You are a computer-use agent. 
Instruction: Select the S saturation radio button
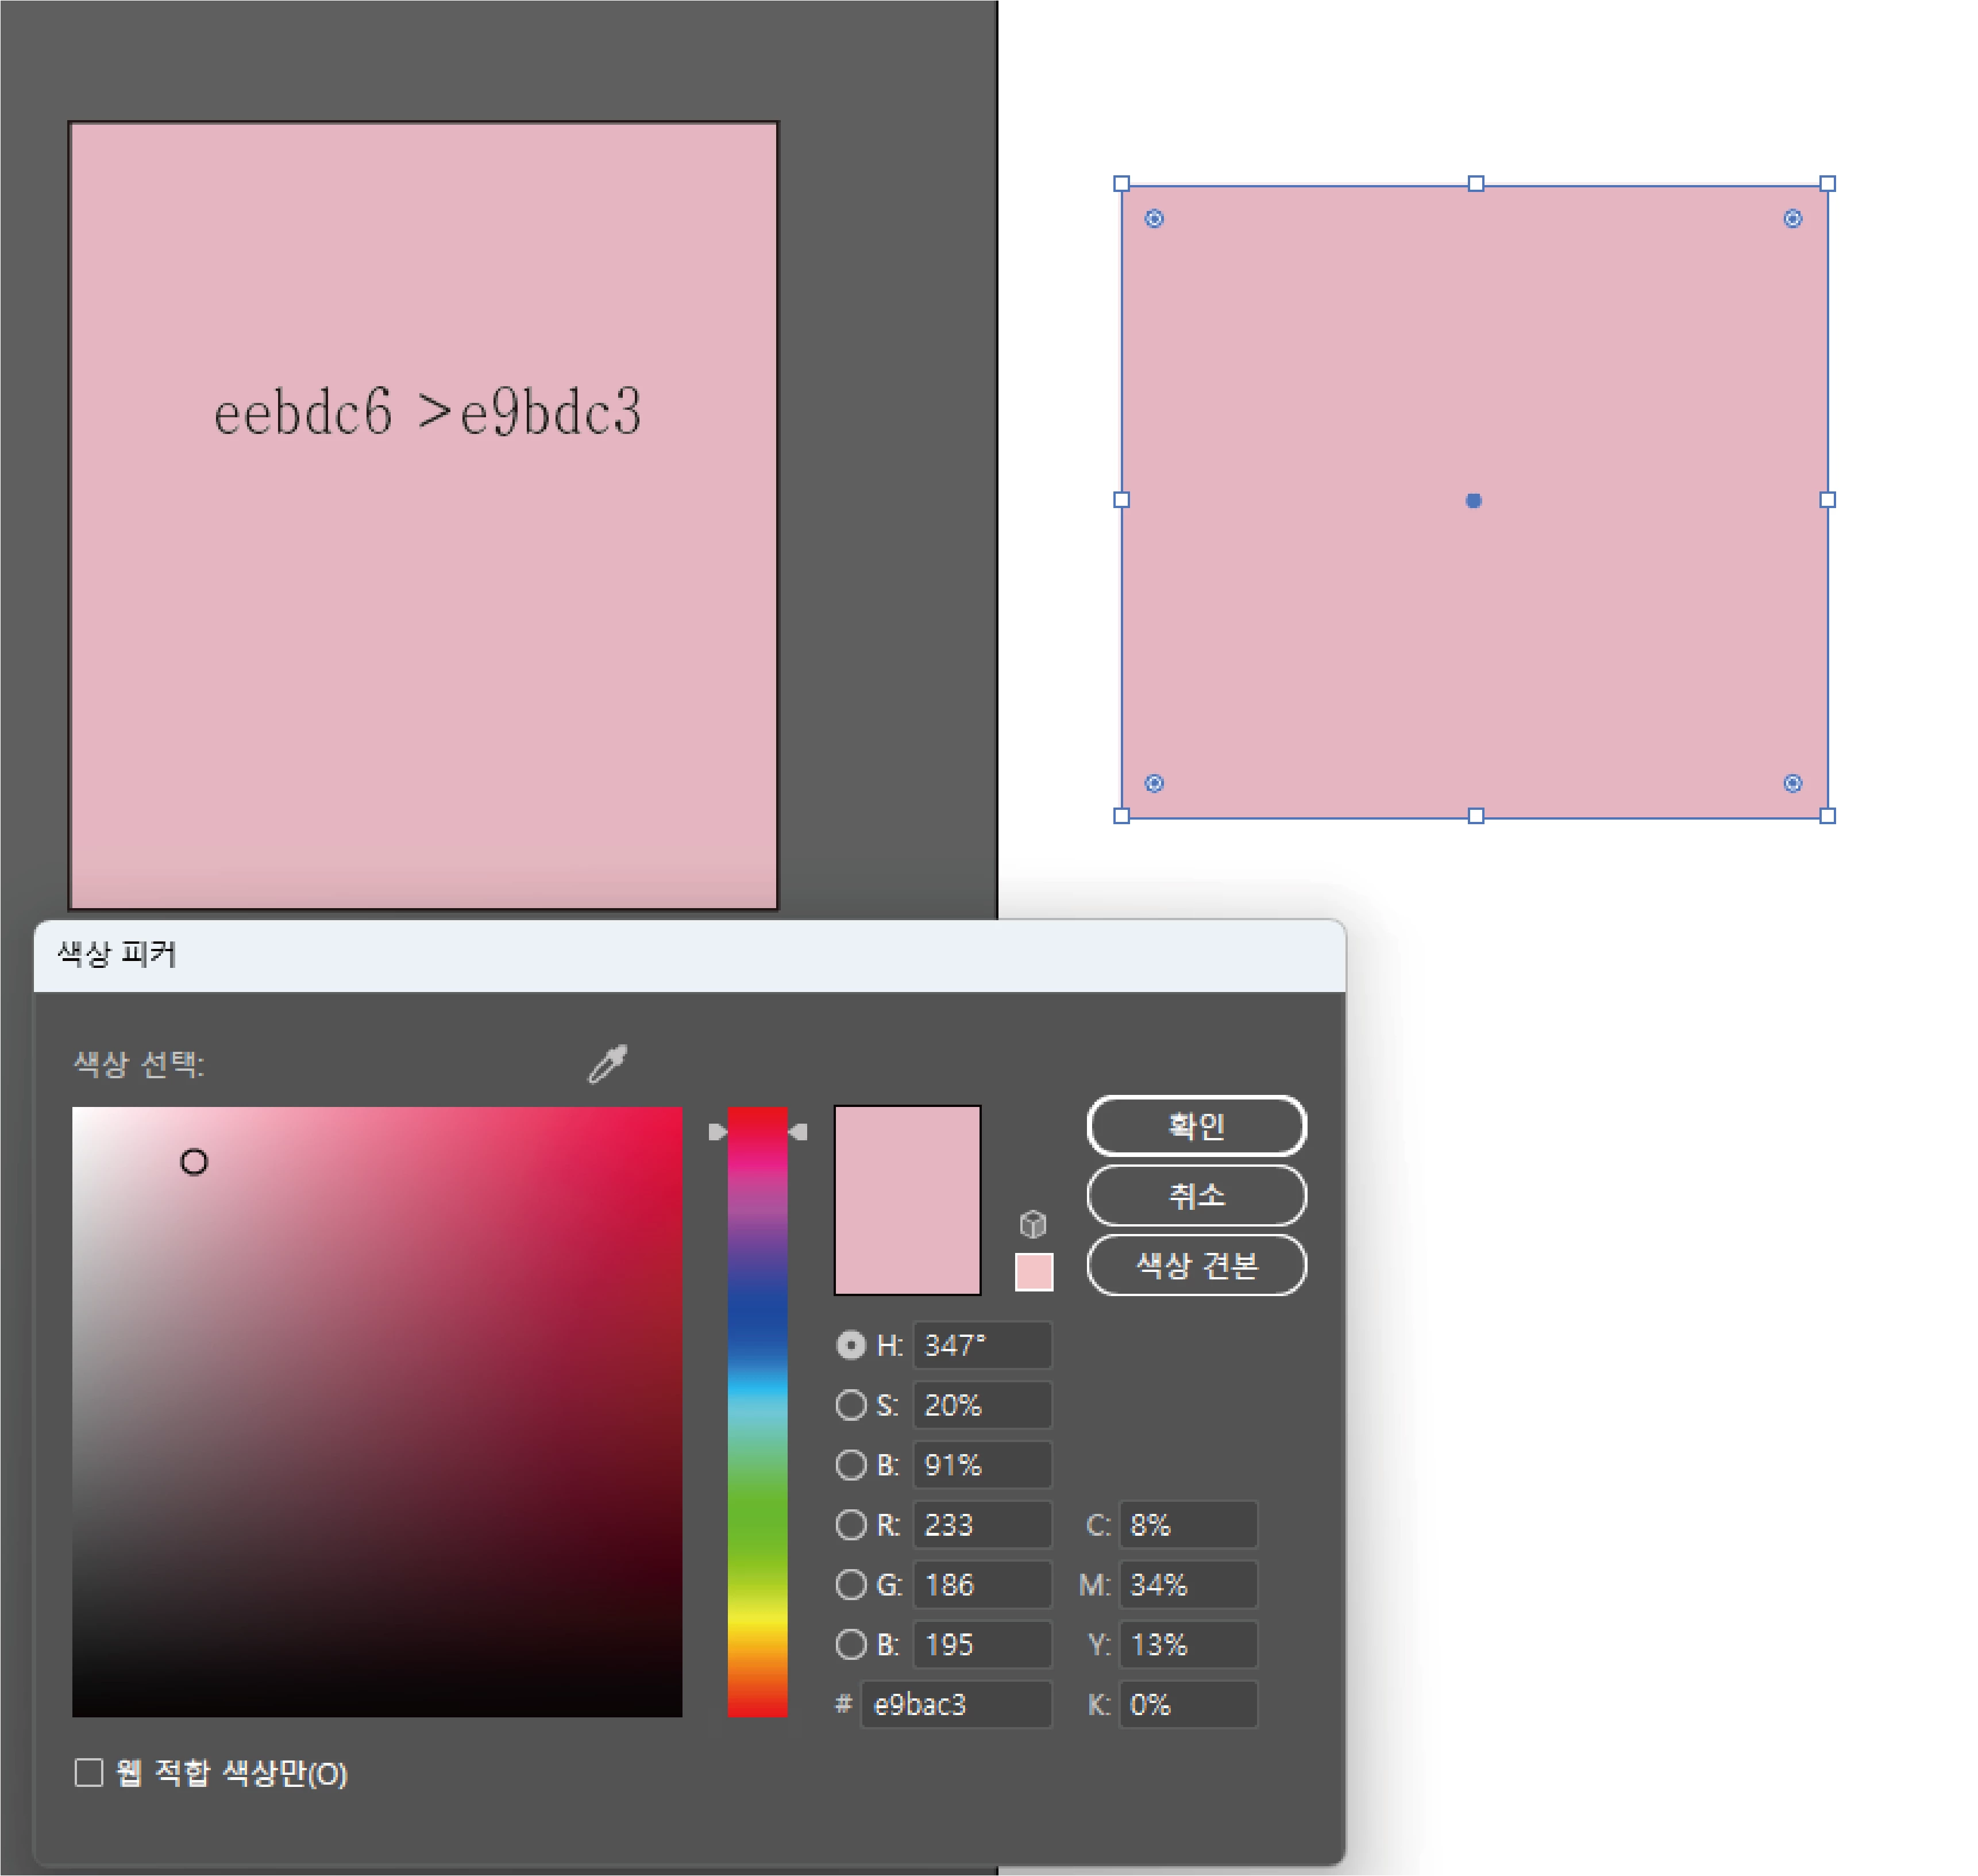851,1405
